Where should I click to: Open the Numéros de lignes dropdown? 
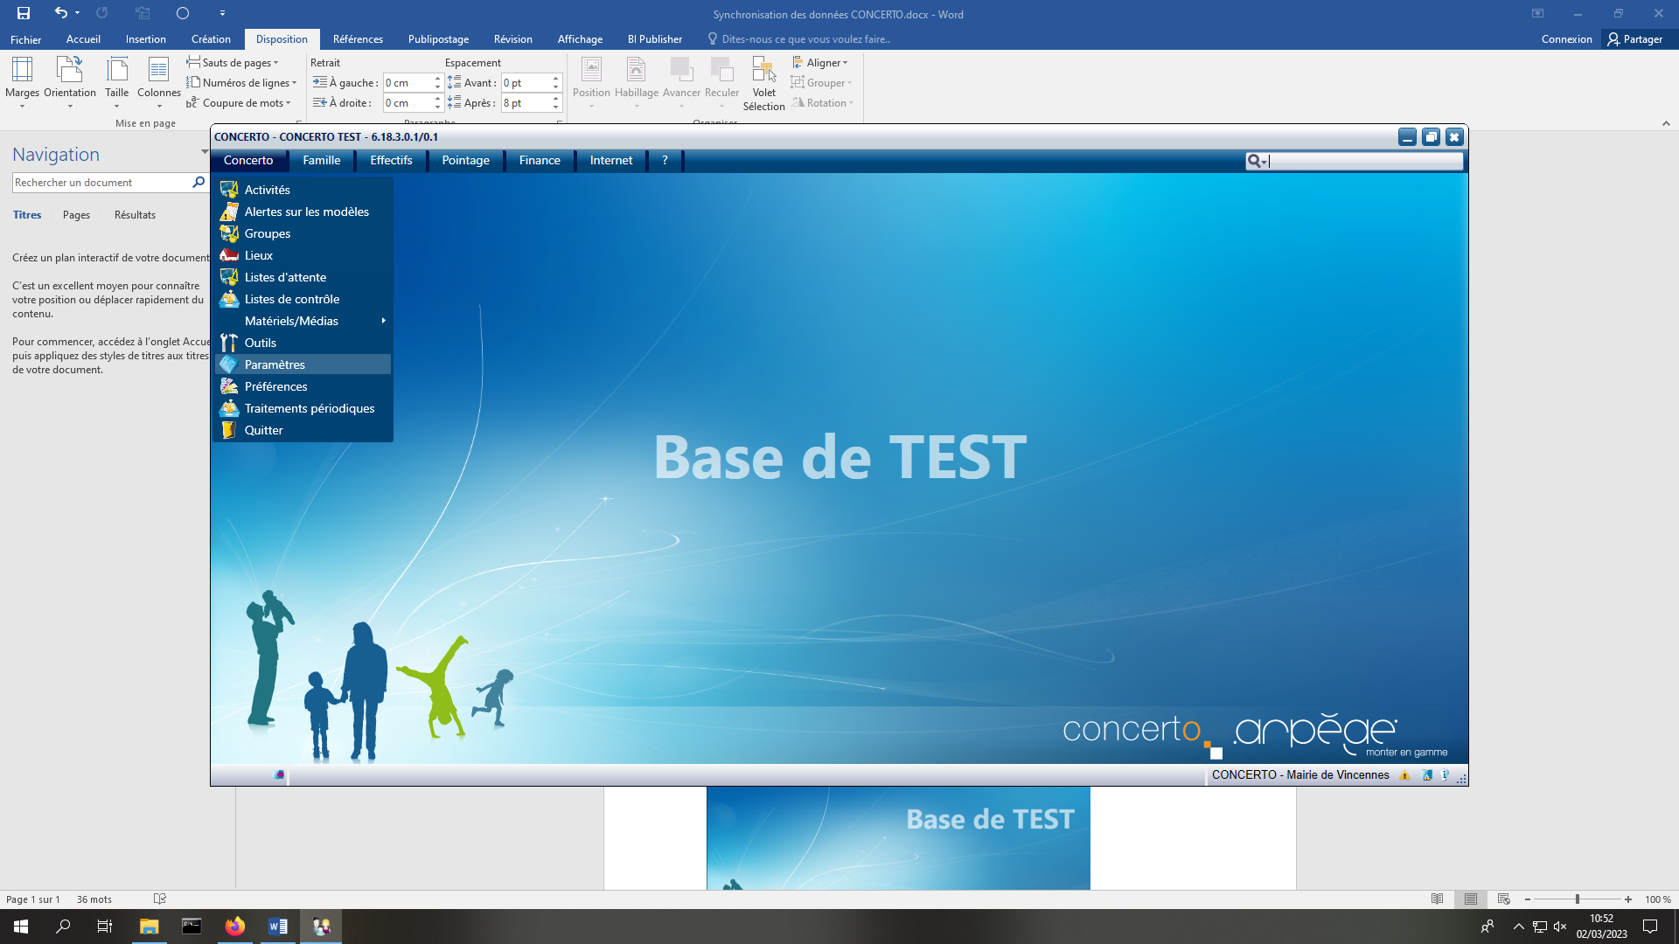(x=241, y=82)
